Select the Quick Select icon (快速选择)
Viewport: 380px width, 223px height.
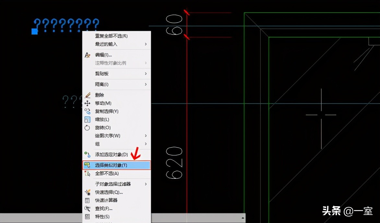pos(87,192)
